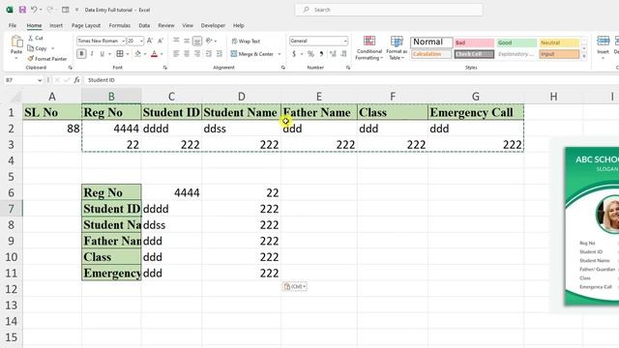Image resolution: width=619 pixels, height=348 pixels.
Task: Apply the Calculation cell style
Action: pos(431,54)
